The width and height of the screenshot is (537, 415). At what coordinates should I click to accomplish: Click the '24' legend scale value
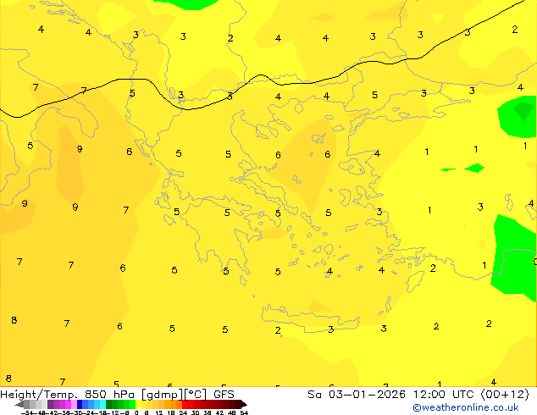click(x=183, y=412)
